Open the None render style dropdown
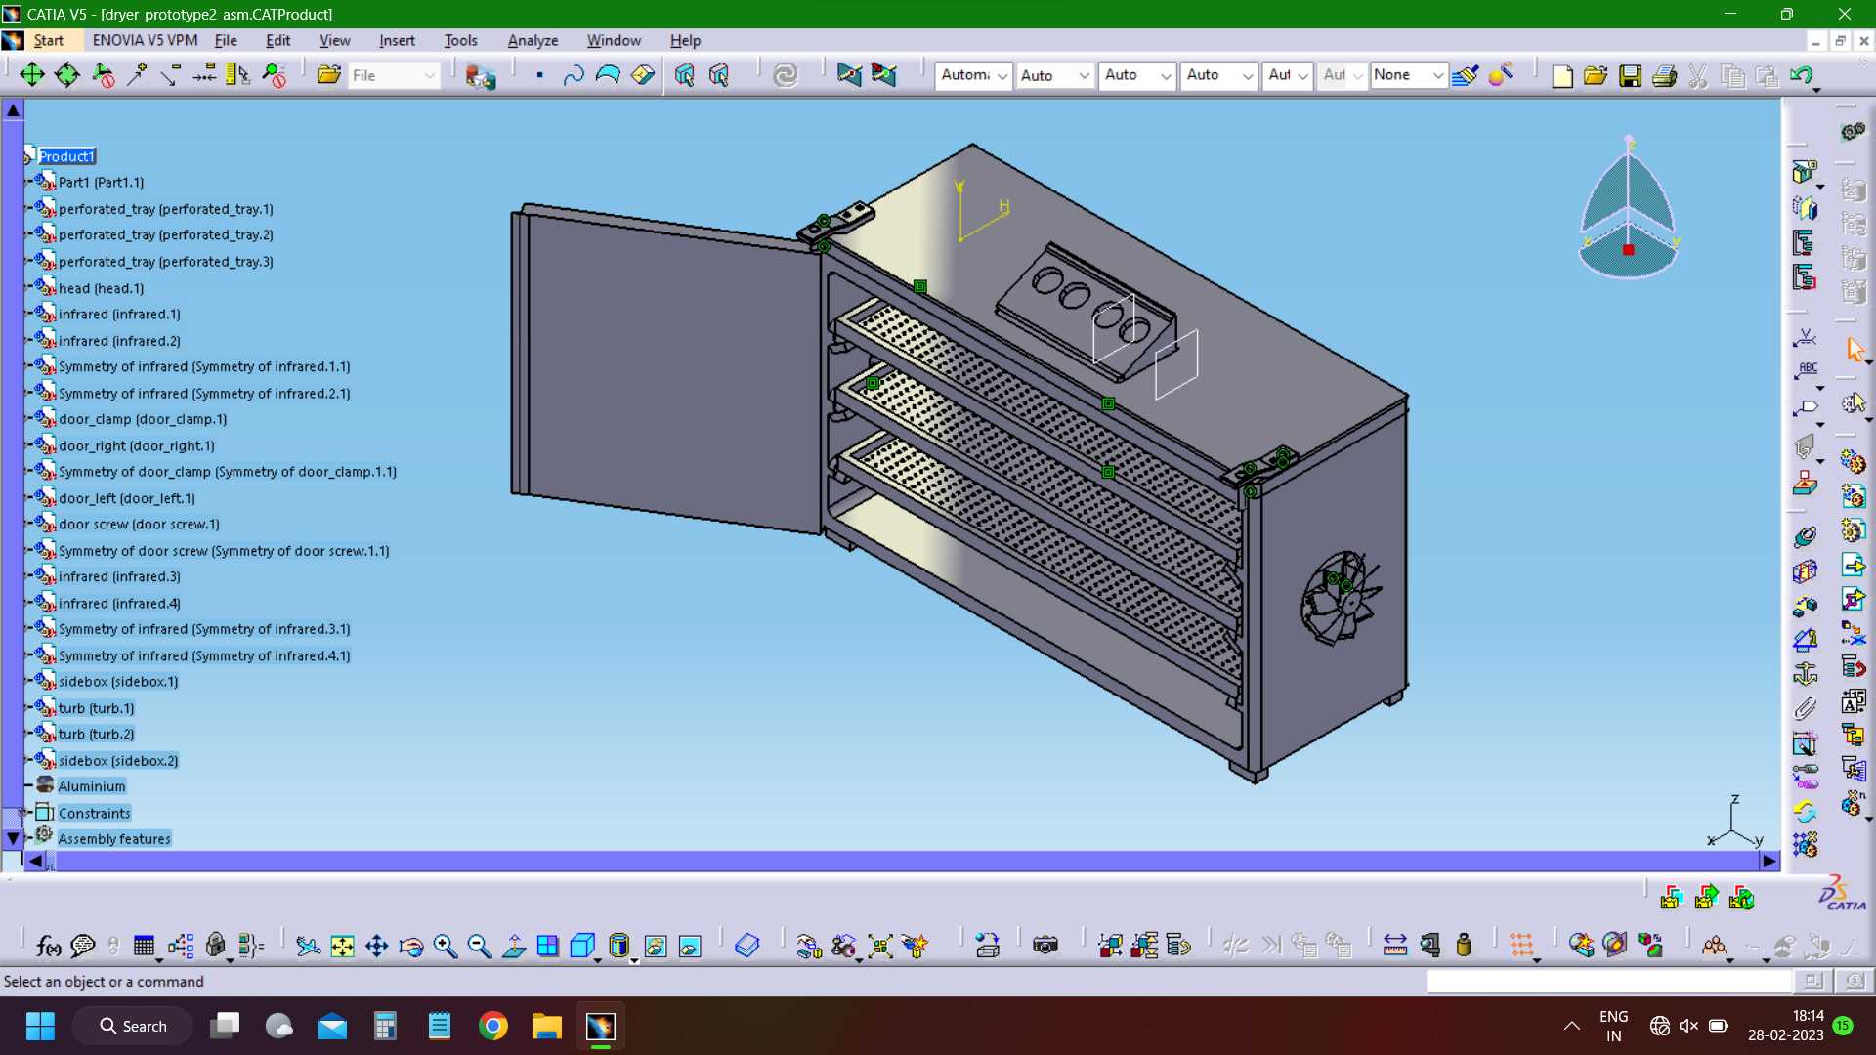Image resolution: width=1876 pixels, height=1055 pixels. 1407,75
